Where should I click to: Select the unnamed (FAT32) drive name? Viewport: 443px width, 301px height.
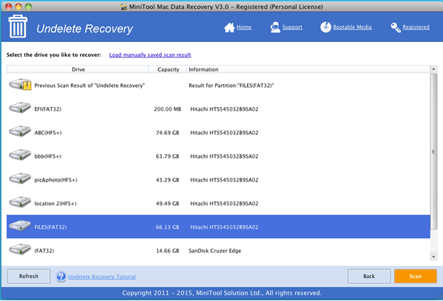44,251
